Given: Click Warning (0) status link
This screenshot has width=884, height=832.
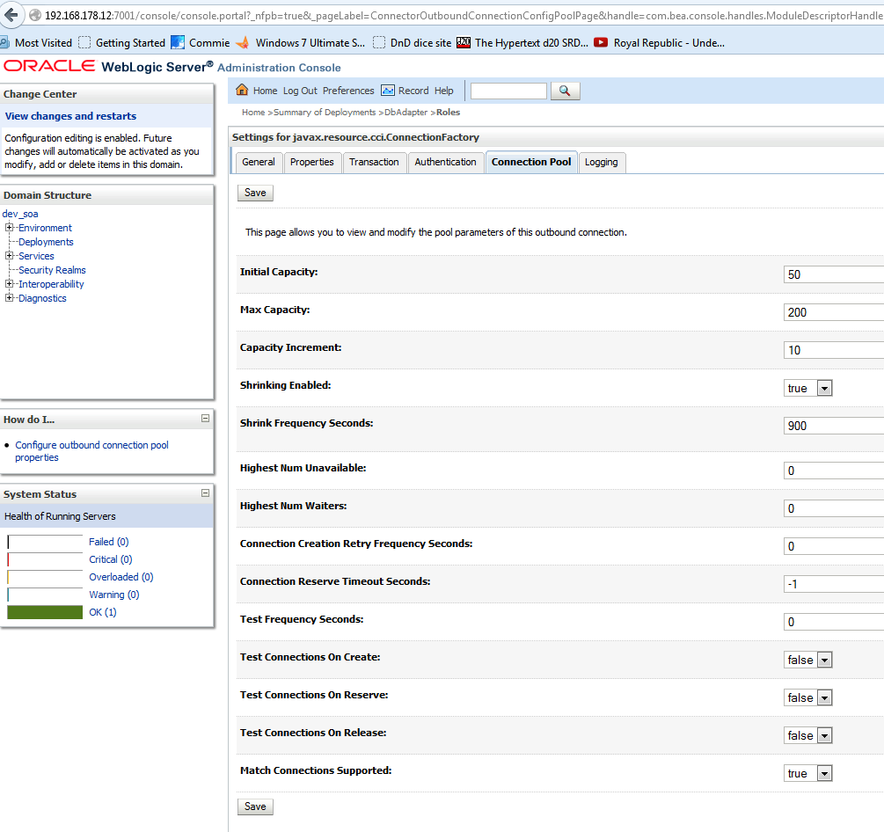Looking at the screenshot, I should click(113, 595).
